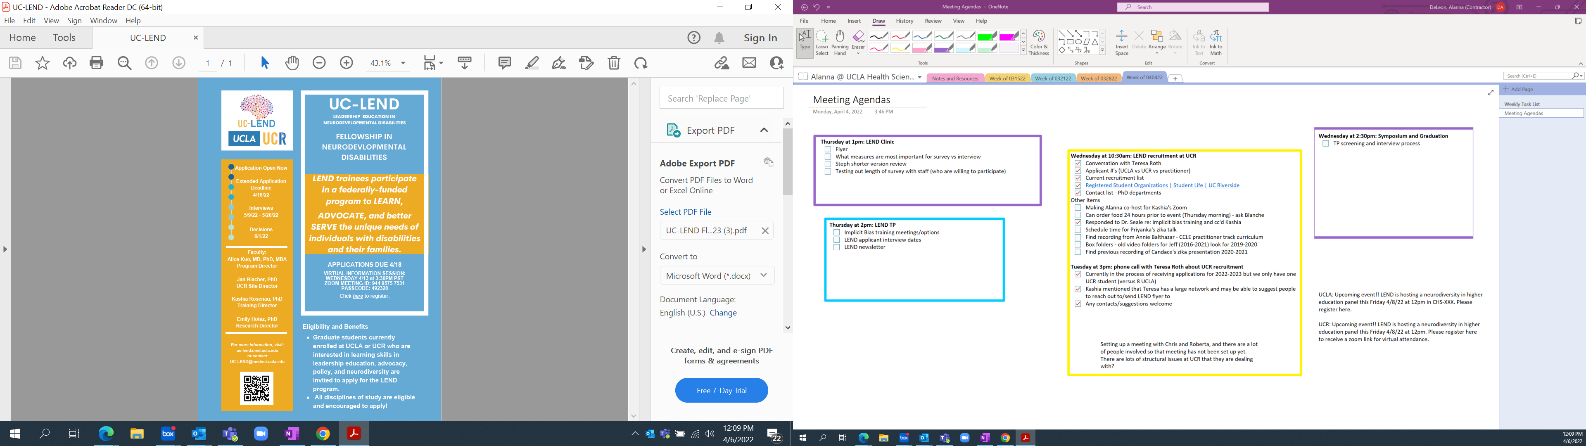Add a comment with the speech bubble icon
Screen dimensions: 1586x446
pyautogui.click(x=504, y=63)
